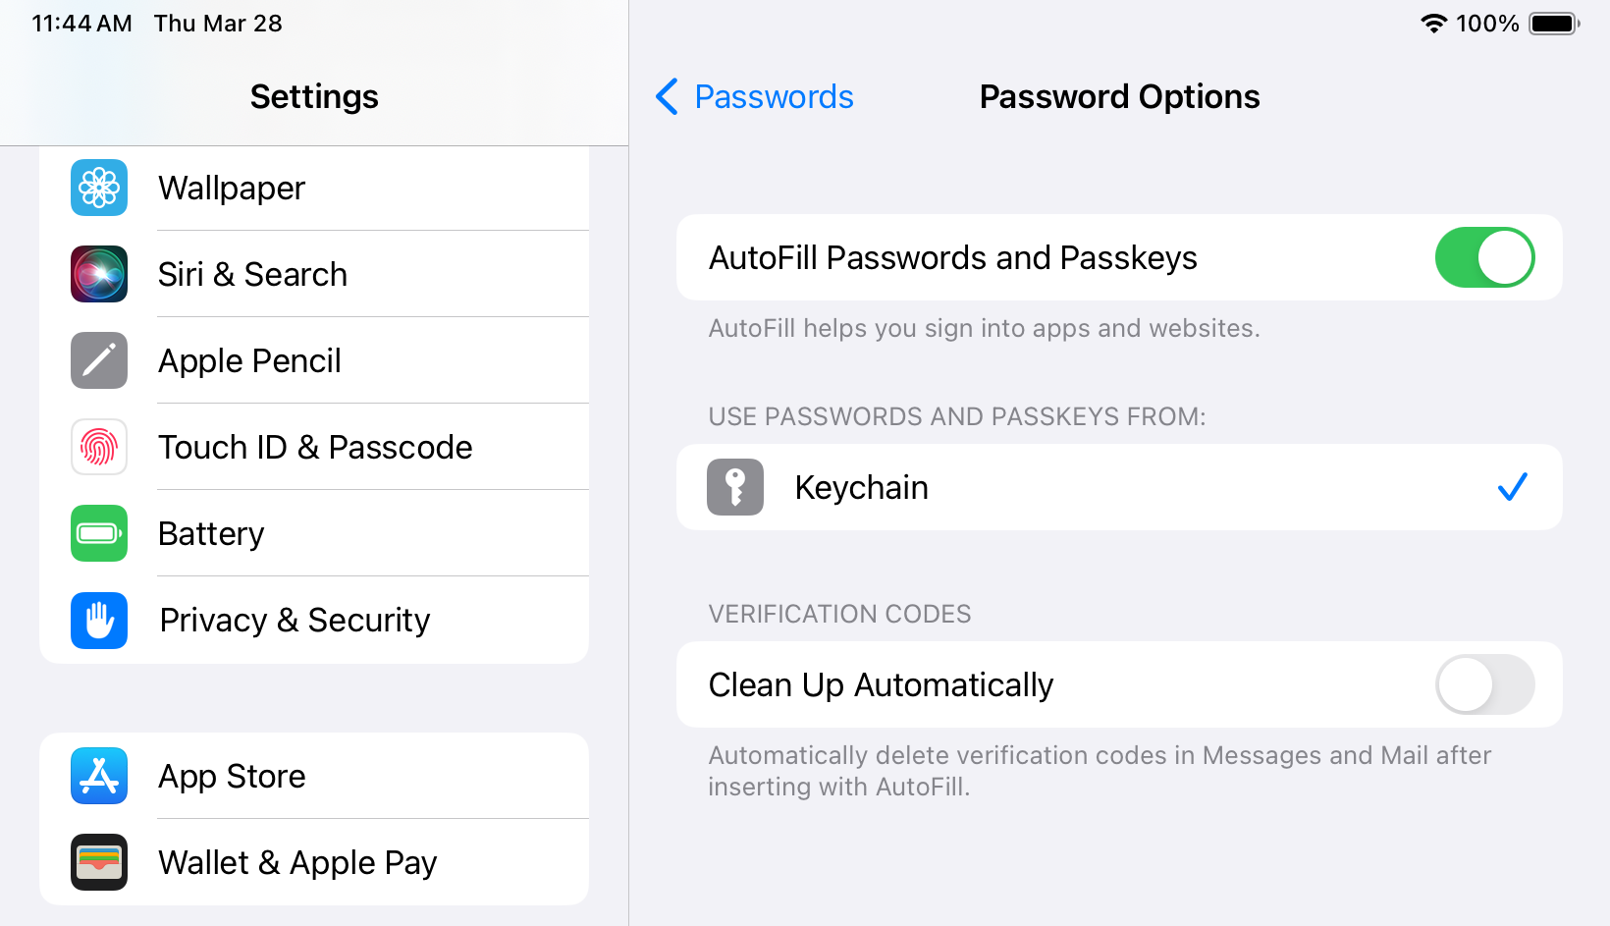Open the Privacy & Security row
Screen dimensions: 1610x926
tap(295, 620)
